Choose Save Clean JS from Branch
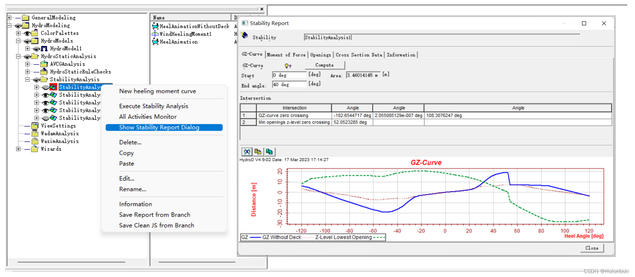The width and height of the screenshot is (635, 277). [x=156, y=226]
